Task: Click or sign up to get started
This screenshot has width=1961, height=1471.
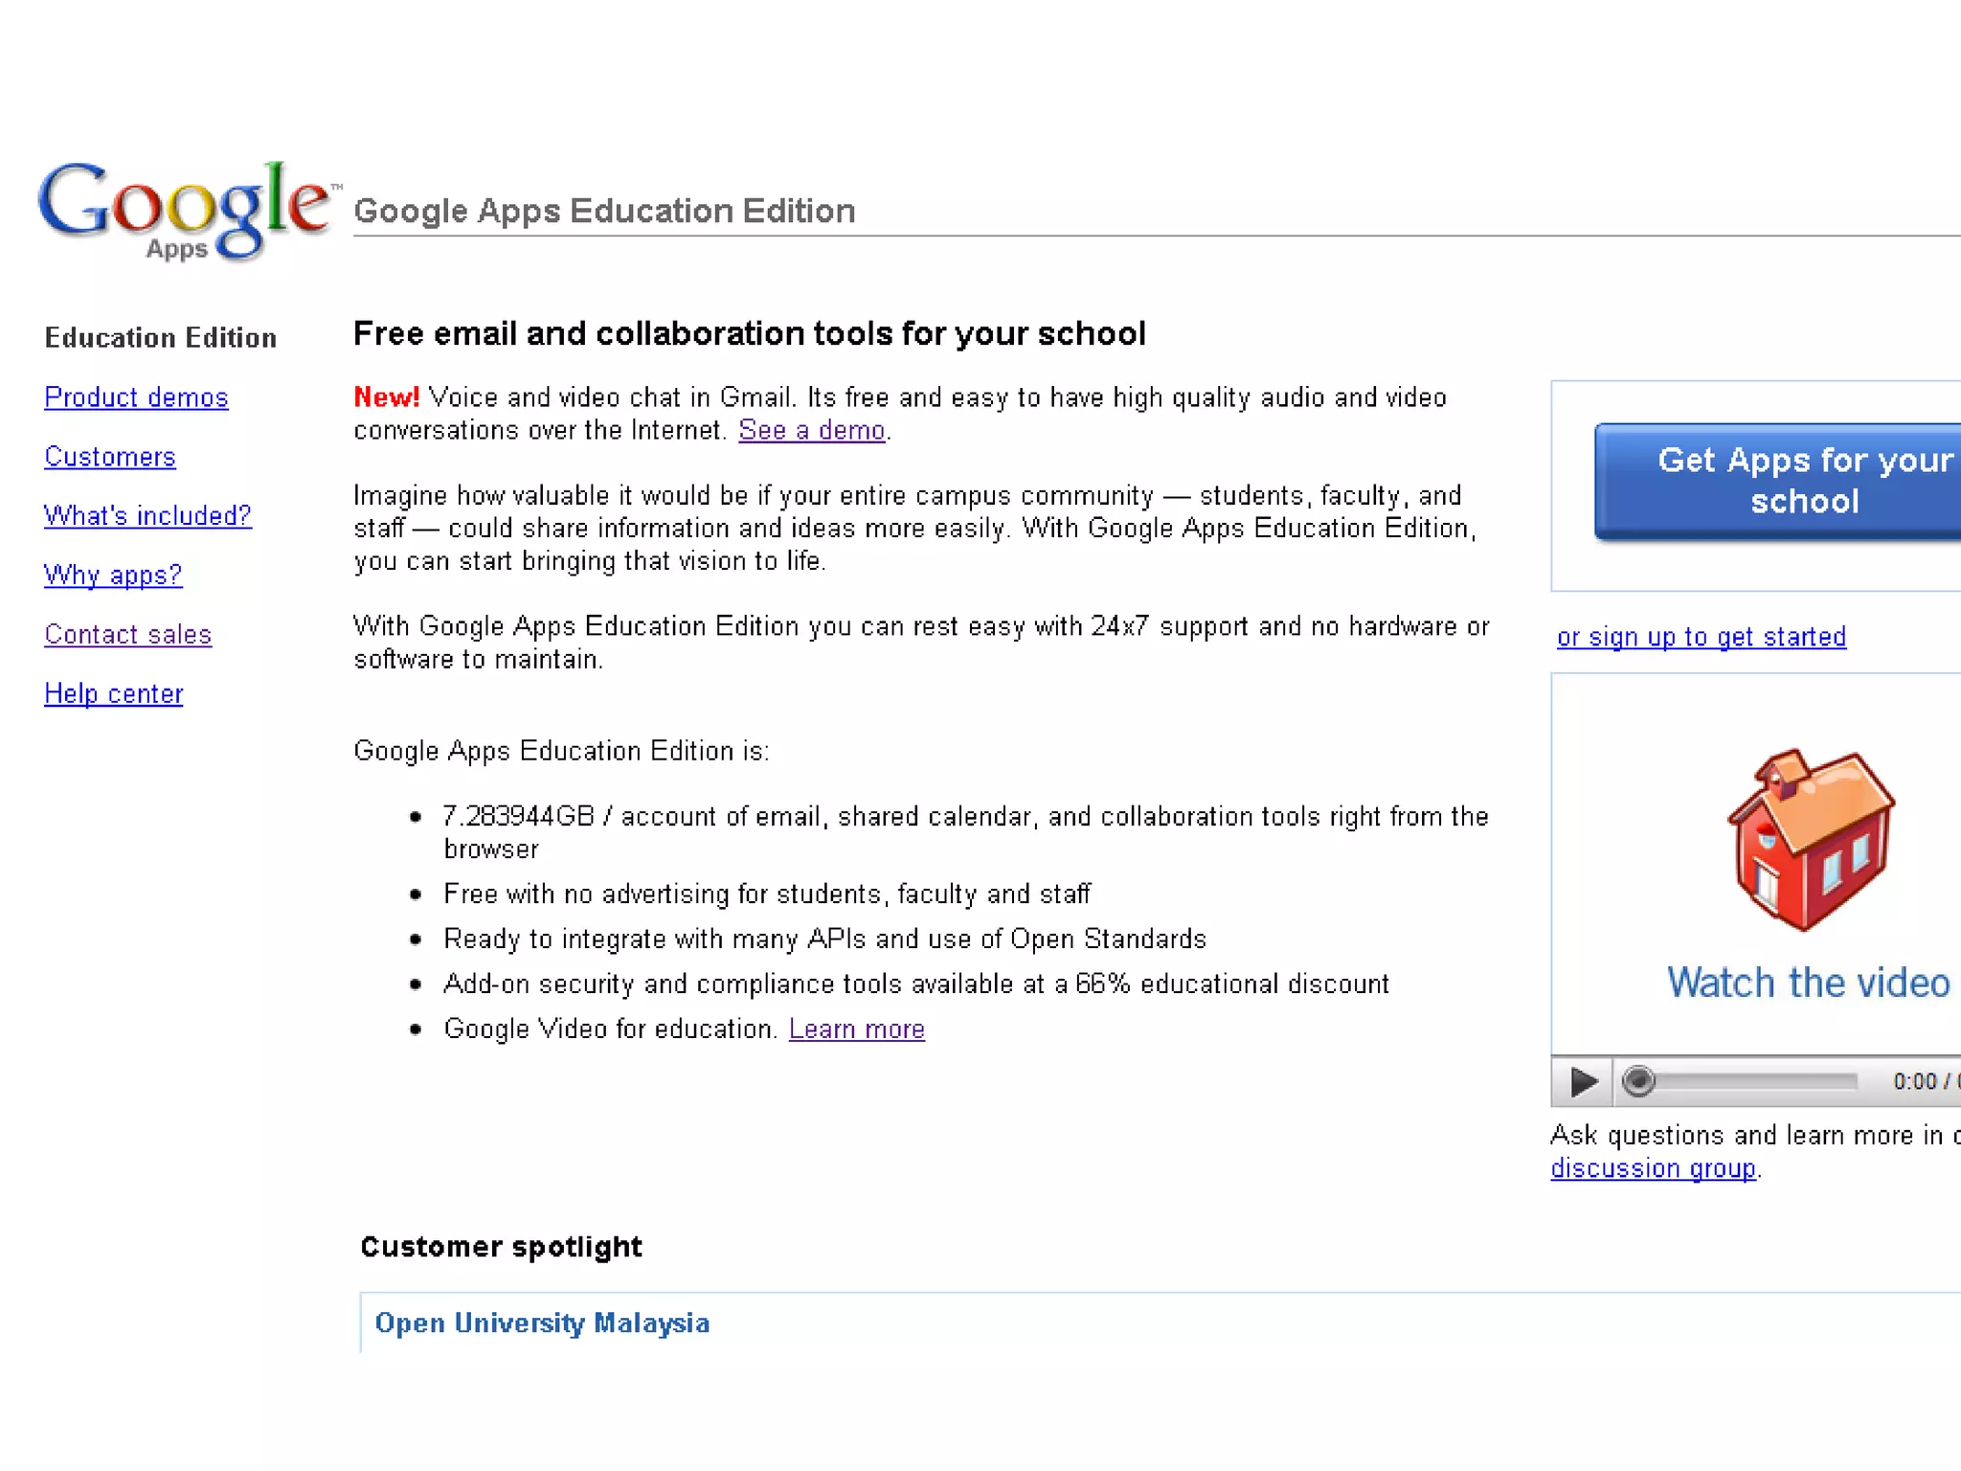Action: tap(1701, 637)
